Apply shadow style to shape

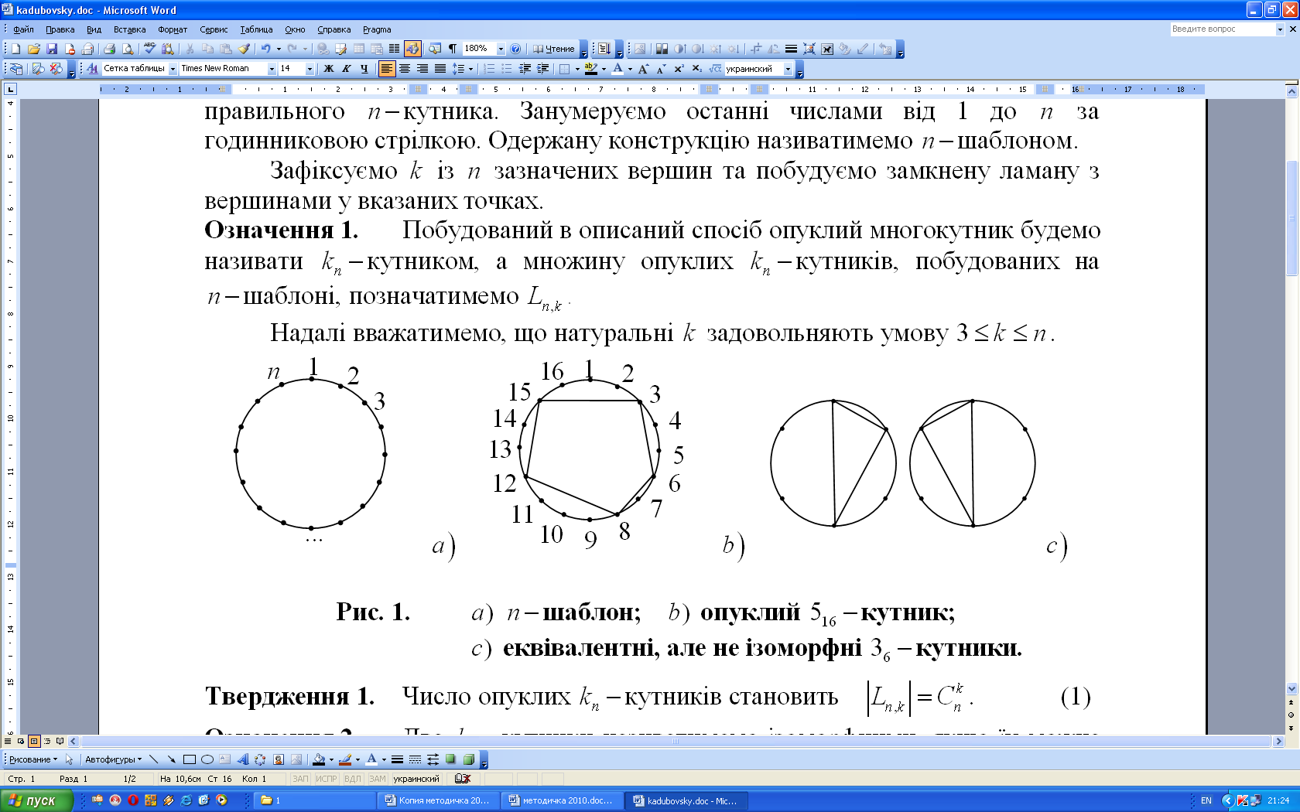pos(450,759)
